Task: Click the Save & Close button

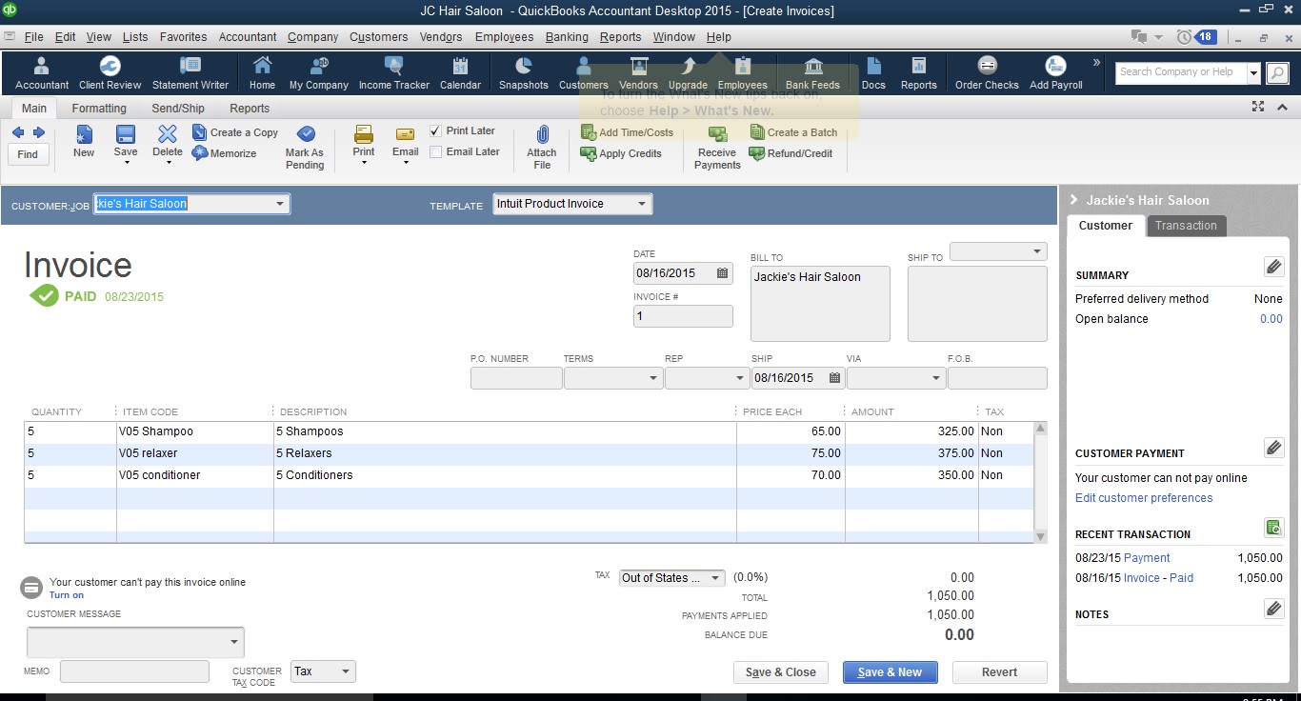Action: [x=780, y=672]
